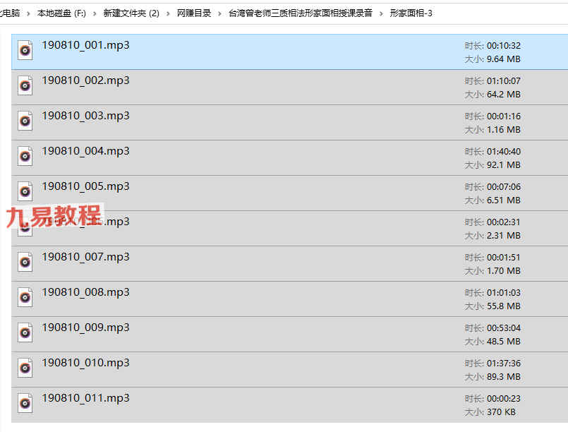Select file name 190810_001.mp3
This screenshot has width=568, height=432.
click(x=85, y=45)
